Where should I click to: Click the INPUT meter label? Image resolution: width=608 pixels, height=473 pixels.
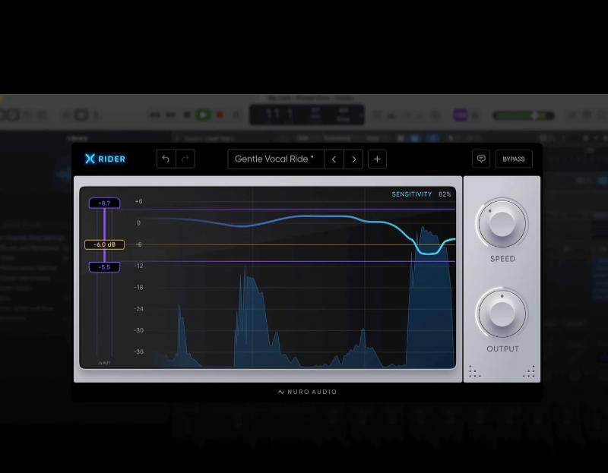tap(104, 363)
